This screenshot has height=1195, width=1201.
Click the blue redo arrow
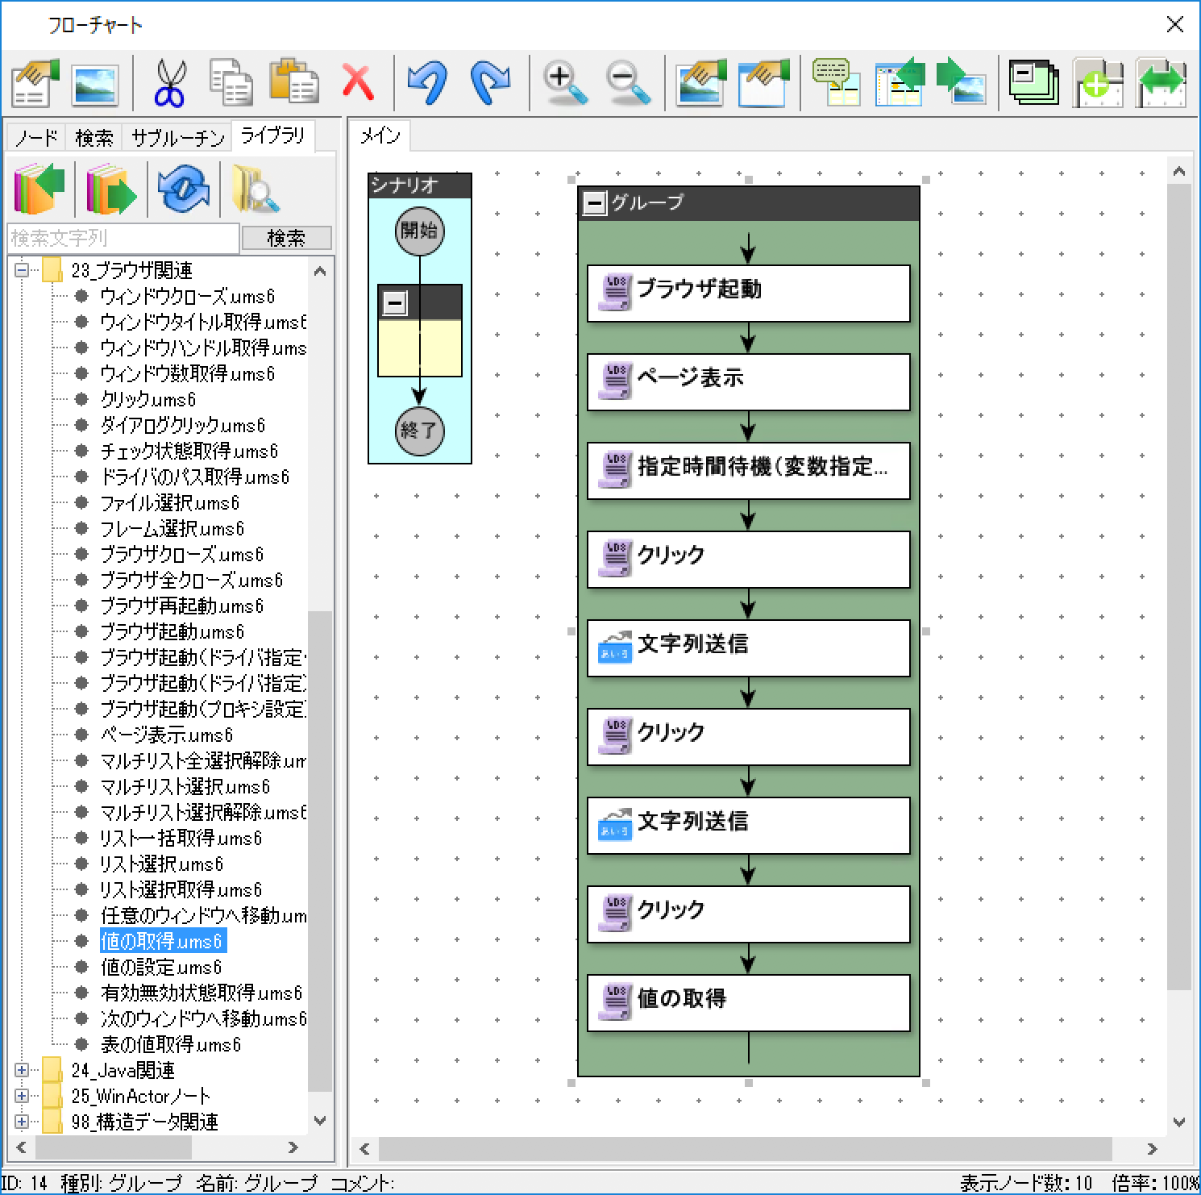[x=490, y=82]
